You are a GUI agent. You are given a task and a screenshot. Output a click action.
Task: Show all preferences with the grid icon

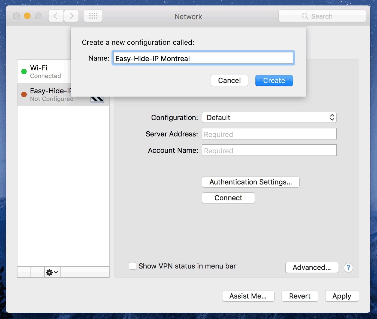(x=93, y=16)
